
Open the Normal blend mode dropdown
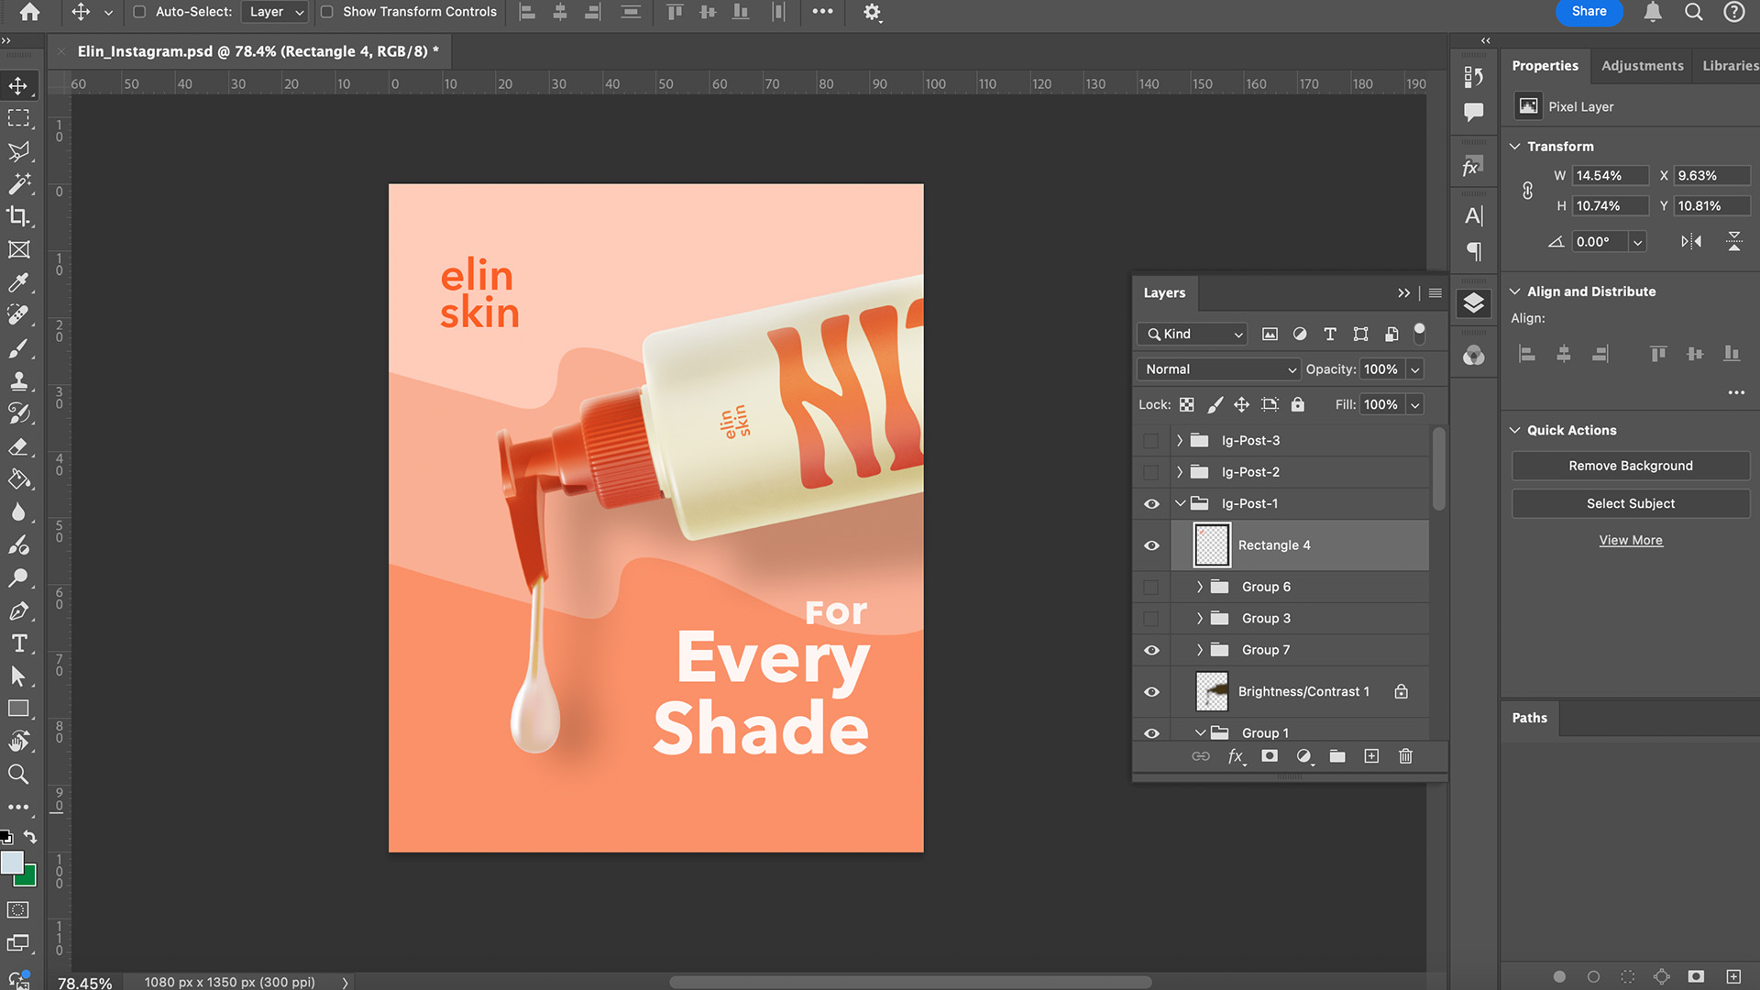coord(1218,369)
